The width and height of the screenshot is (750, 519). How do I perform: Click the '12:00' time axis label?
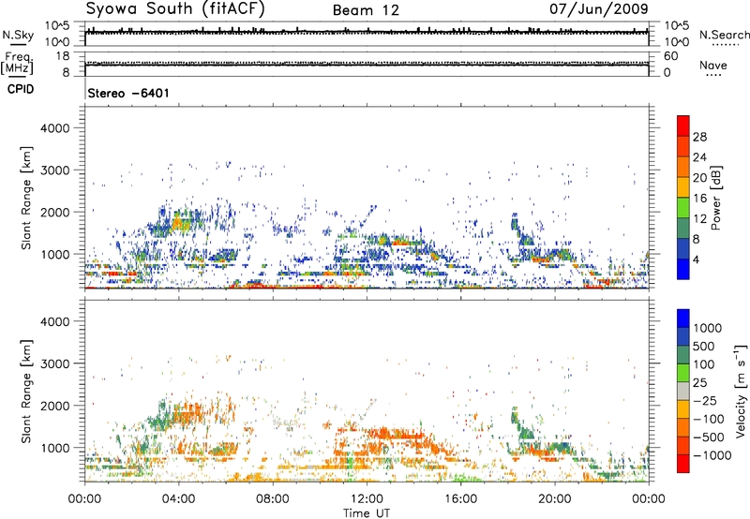coord(367,499)
